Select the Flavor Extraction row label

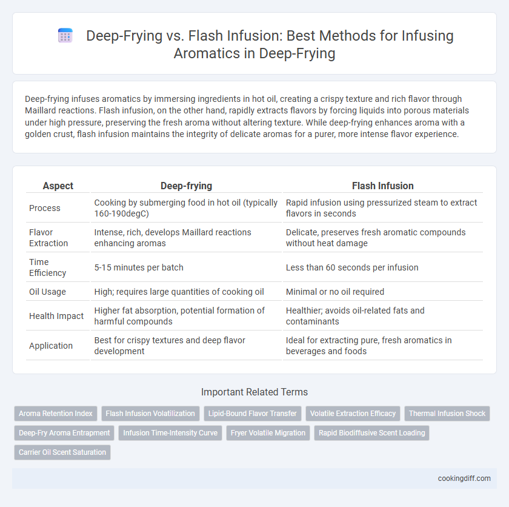click(48, 238)
